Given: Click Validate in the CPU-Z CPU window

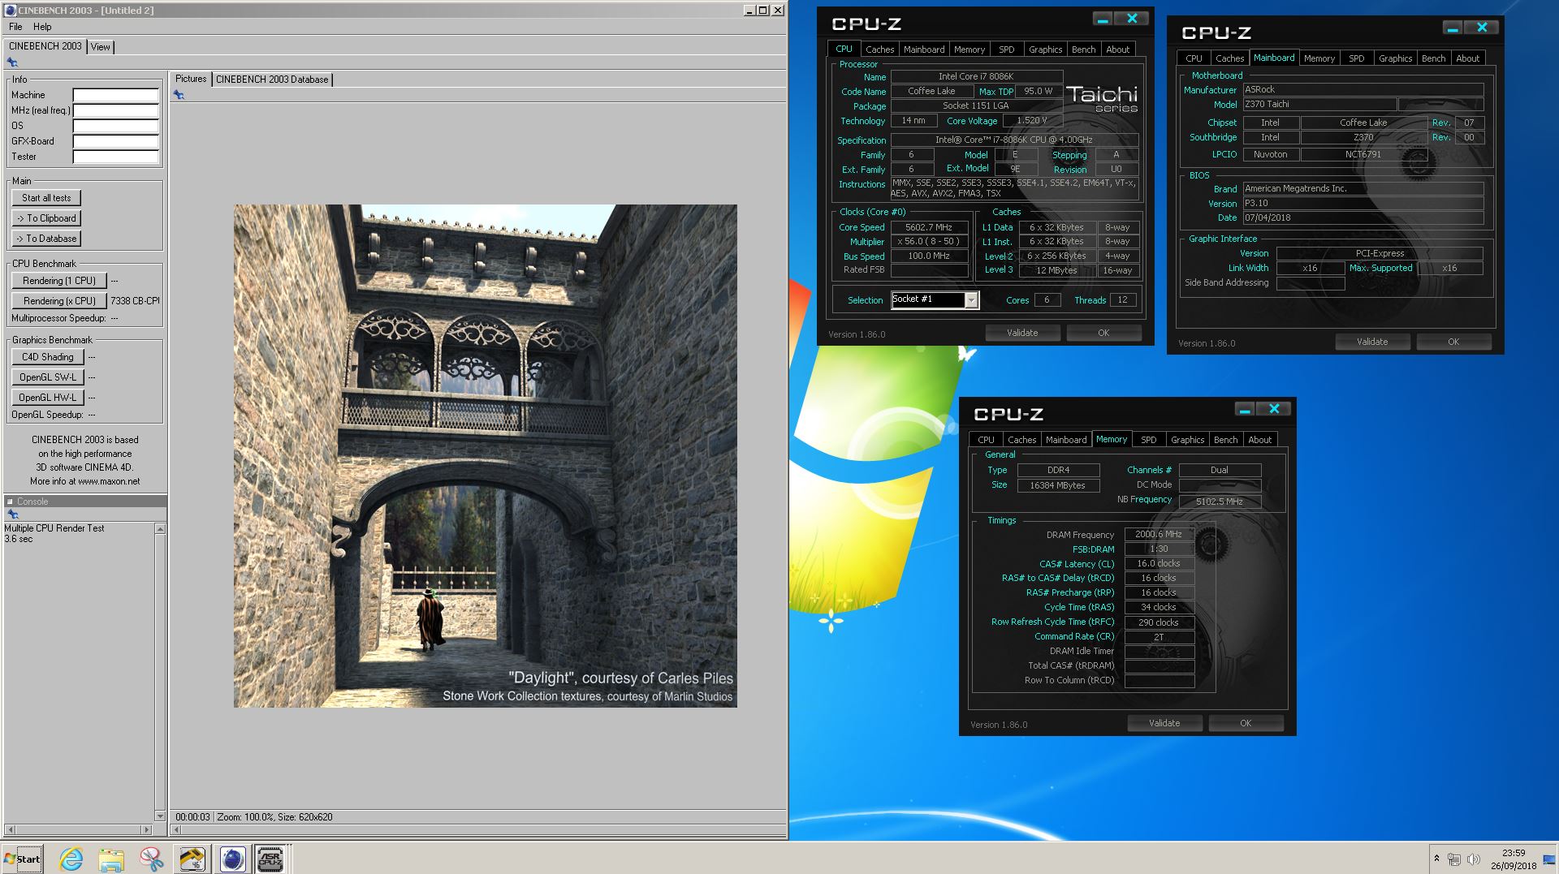Looking at the screenshot, I should tap(1022, 333).
